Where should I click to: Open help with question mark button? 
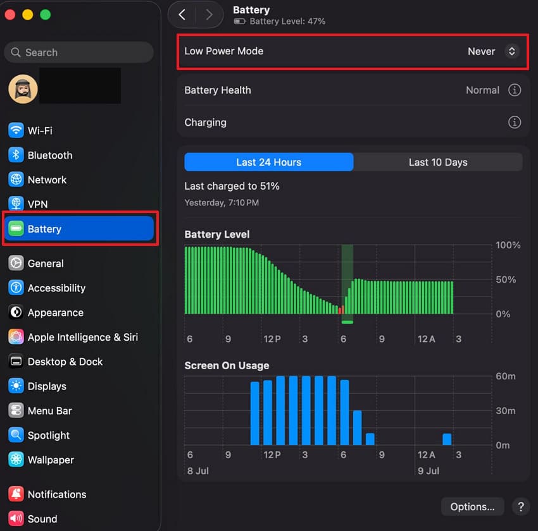(x=520, y=506)
